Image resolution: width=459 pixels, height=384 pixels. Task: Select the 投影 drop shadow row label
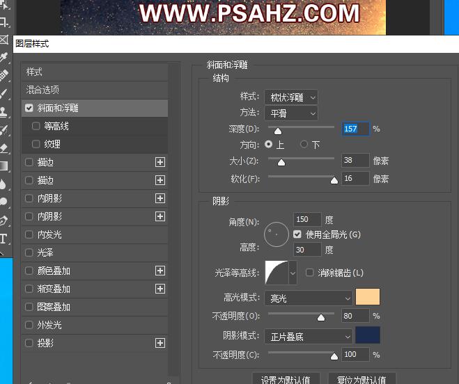(45, 343)
